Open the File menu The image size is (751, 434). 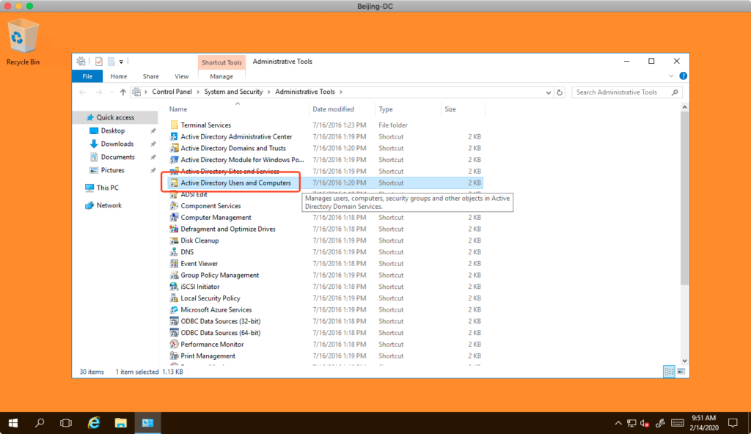(x=87, y=76)
